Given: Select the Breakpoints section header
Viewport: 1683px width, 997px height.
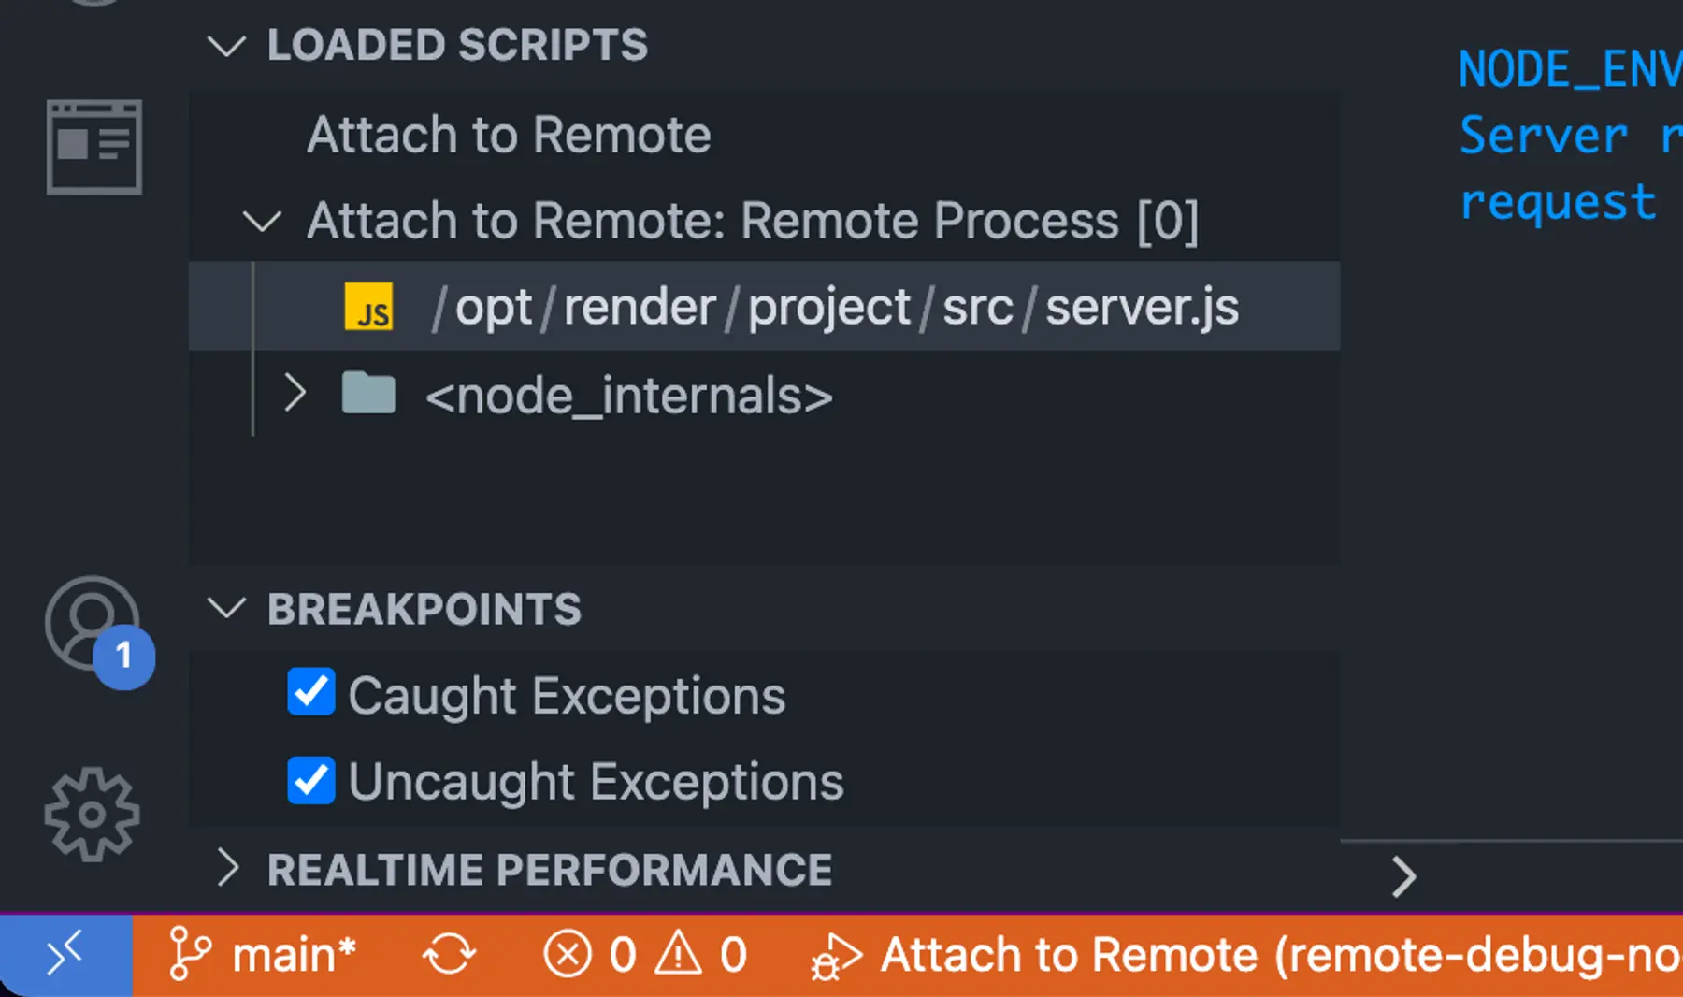Looking at the screenshot, I should pos(424,609).
